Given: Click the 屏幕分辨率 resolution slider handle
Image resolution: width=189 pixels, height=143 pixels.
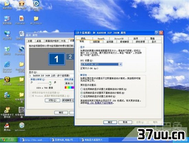Looking at the screenshot, I should coord(50,83).
